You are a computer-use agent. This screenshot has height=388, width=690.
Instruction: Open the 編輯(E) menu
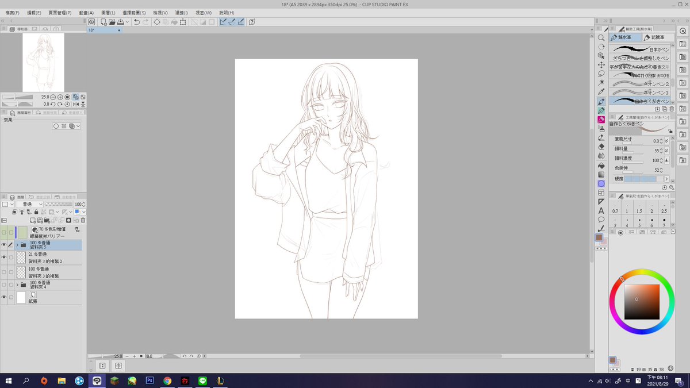[x=34, y=12]
